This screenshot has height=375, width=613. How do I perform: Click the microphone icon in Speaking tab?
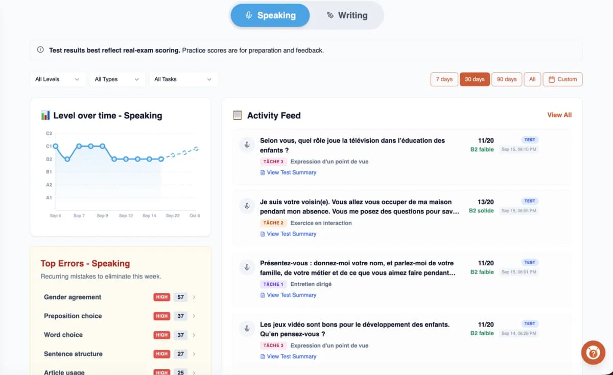point(249,15)
